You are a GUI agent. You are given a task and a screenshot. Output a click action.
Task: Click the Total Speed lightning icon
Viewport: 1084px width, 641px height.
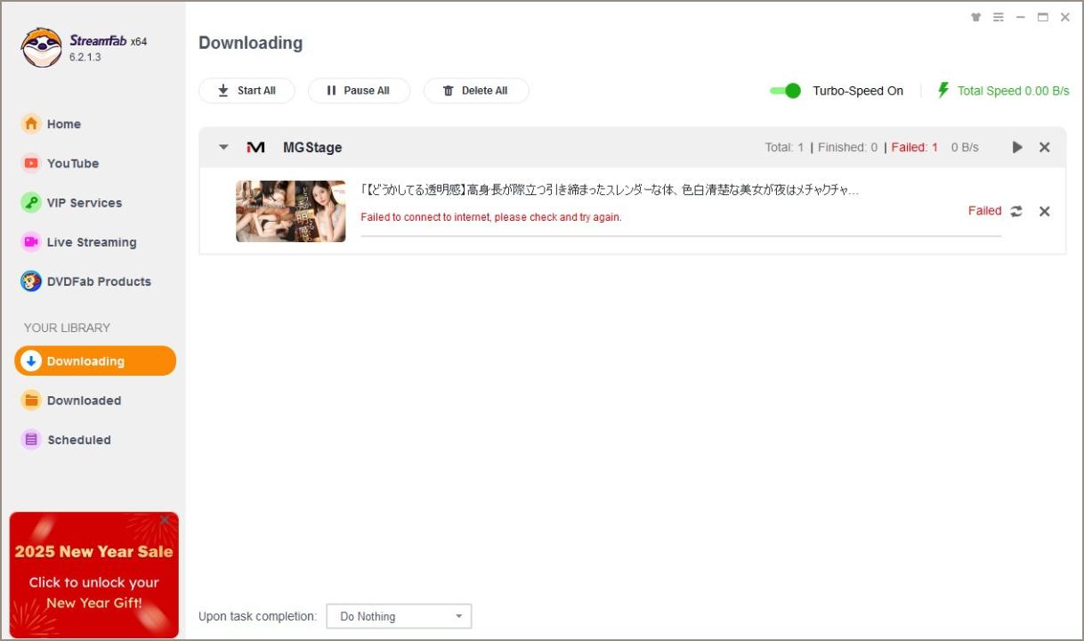pos(943,90)
